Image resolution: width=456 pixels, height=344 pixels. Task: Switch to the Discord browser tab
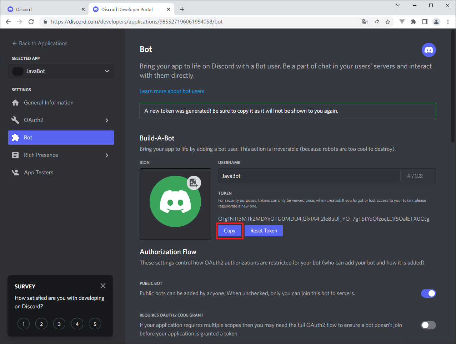pos(45,9)
